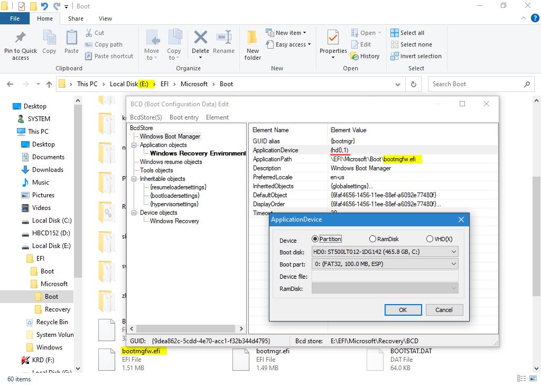Image resolution: width=541 pixels, height=385 pixels.
Task: Switch to the View ribbon tab
Action: 105,19
